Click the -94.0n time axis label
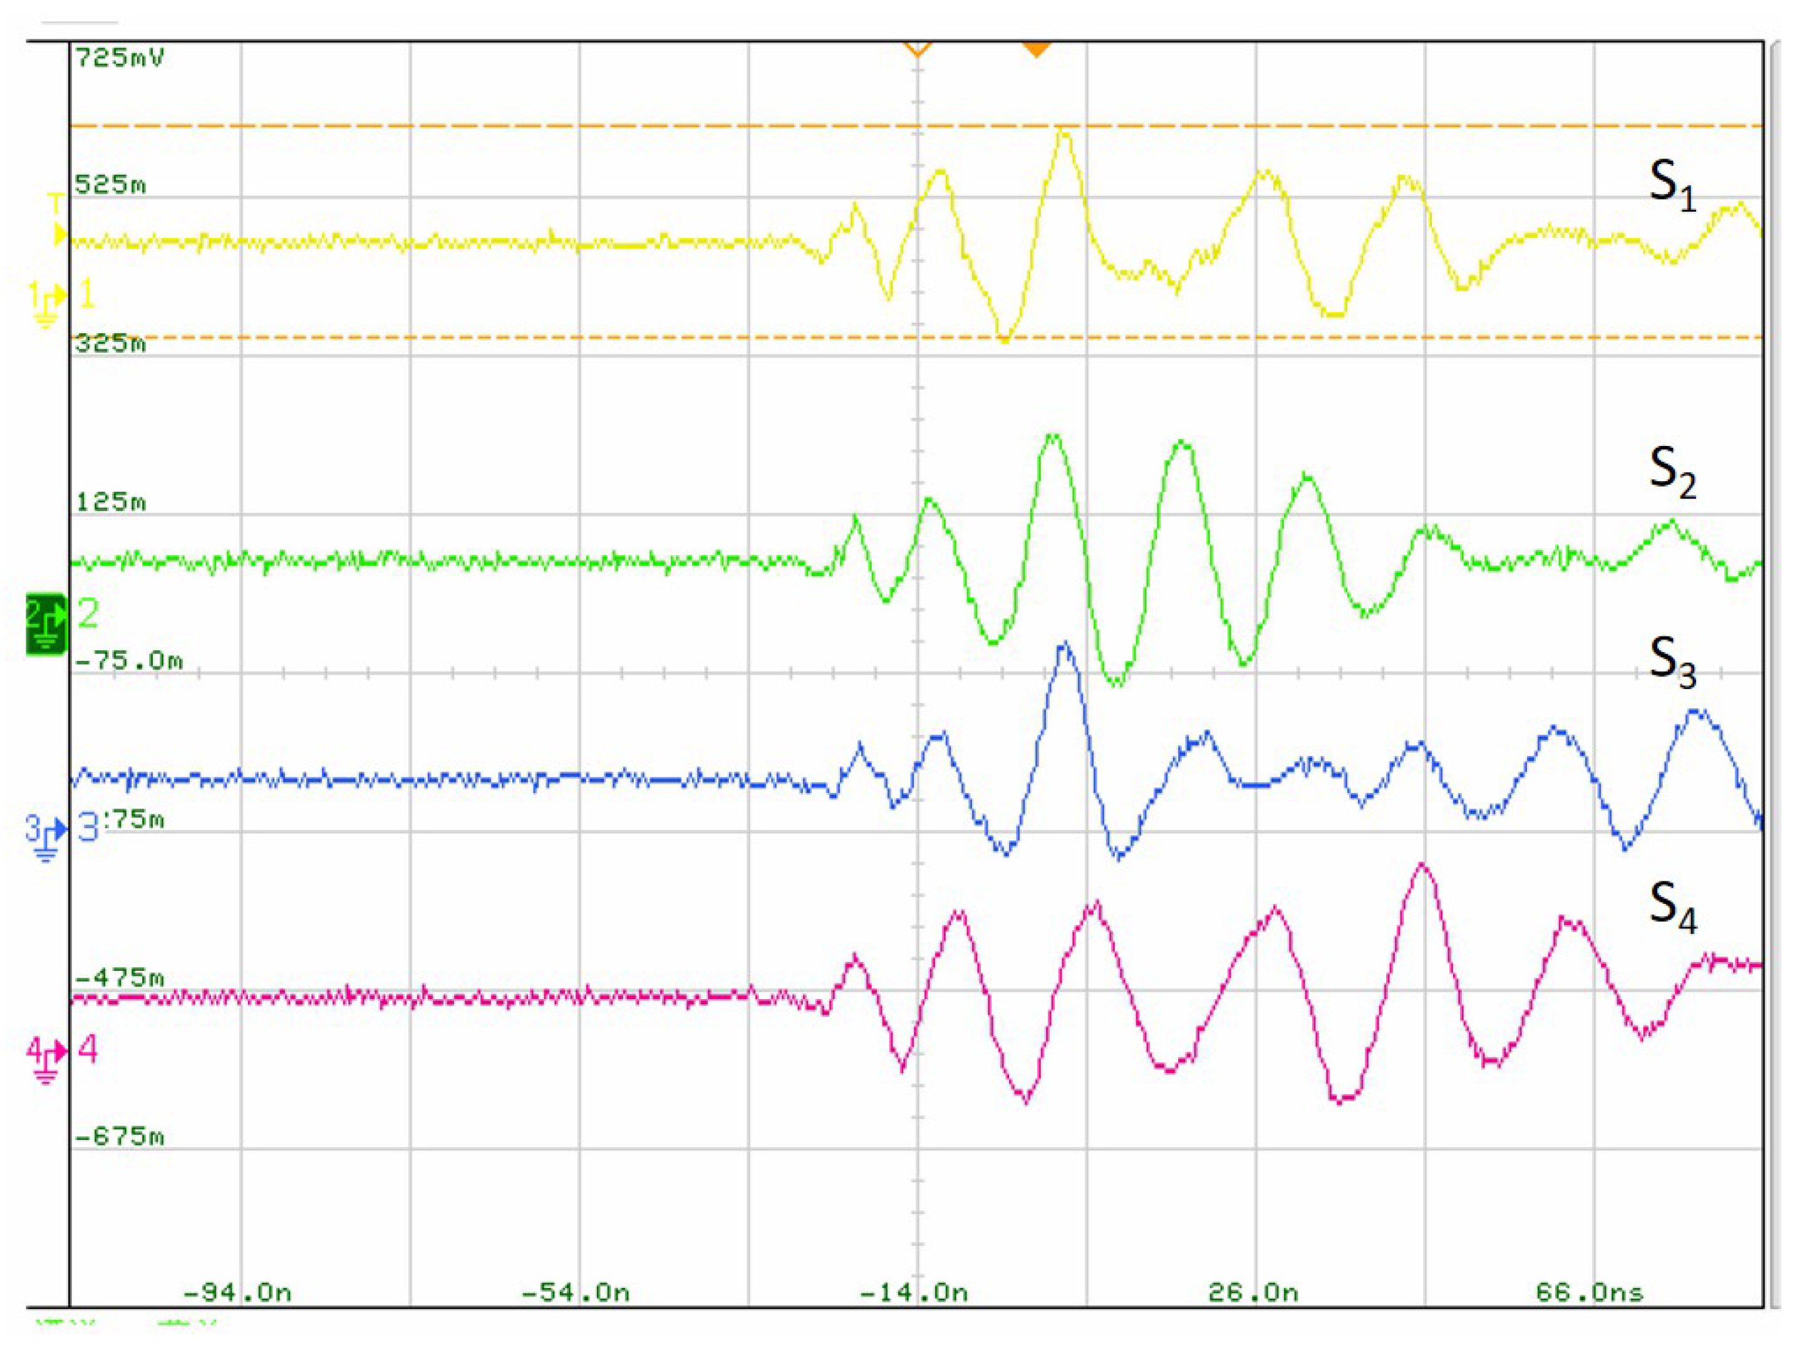 point(237,1292)
